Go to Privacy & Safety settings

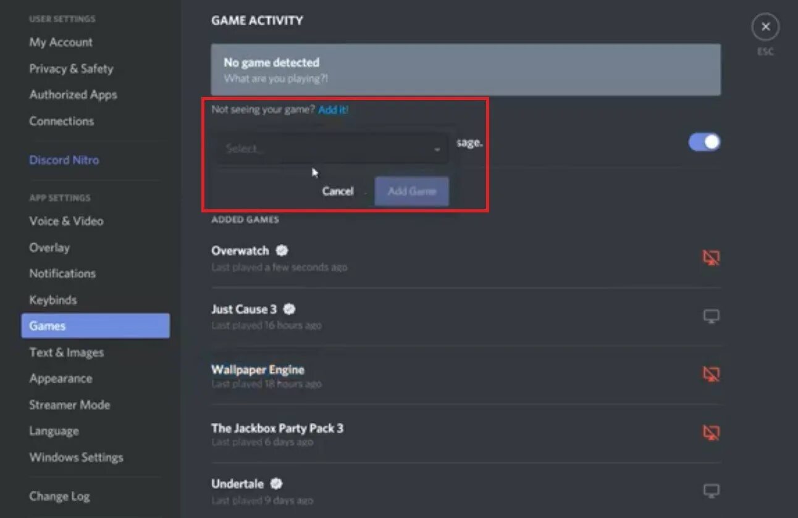click(x=71, y=69)
